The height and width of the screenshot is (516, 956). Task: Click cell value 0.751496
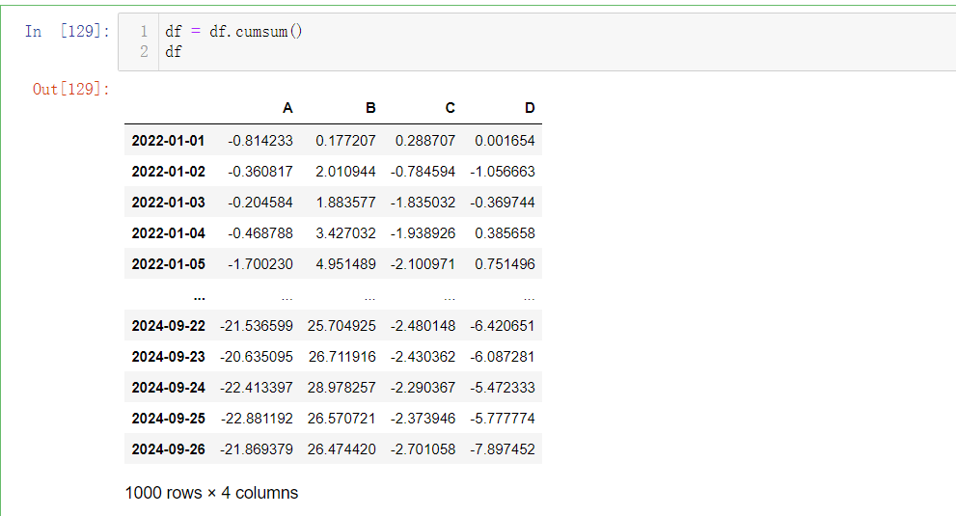click(505, 264)
